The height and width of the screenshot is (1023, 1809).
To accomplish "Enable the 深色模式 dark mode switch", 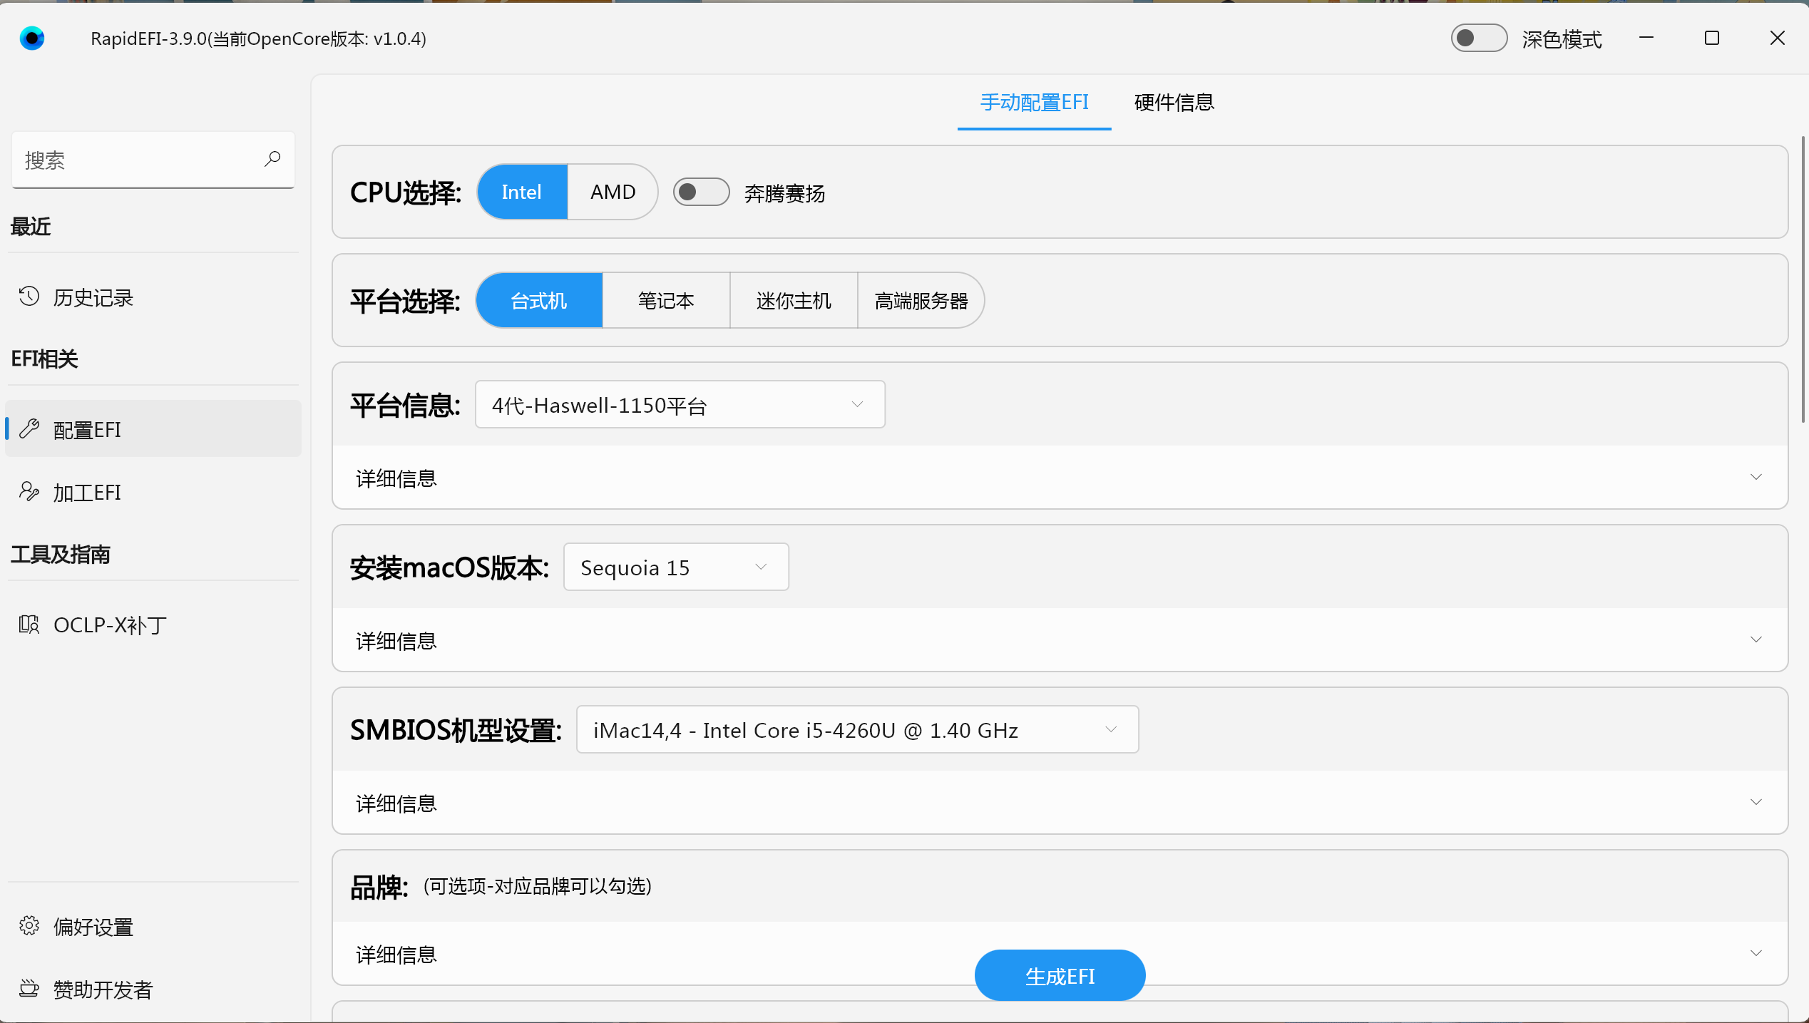I will [x=1478, y=38].
